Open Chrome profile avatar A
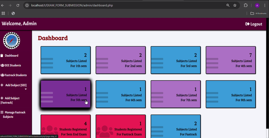Viewport: 269px width, 138px height. pos(257,5)
